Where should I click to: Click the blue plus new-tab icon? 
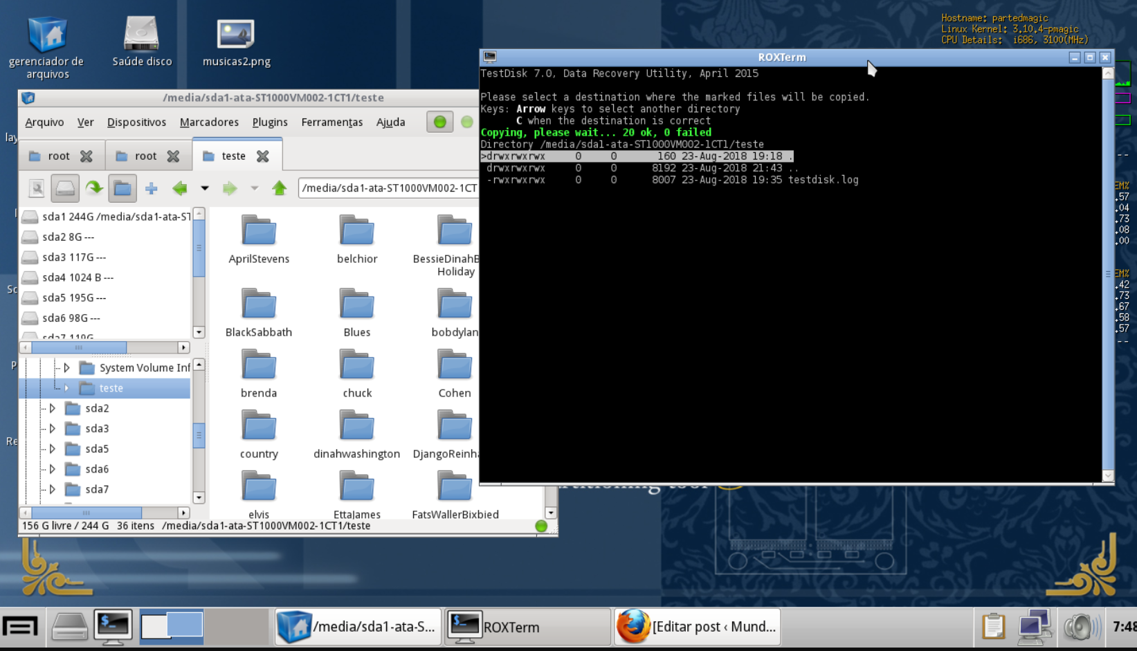[152, 188]
